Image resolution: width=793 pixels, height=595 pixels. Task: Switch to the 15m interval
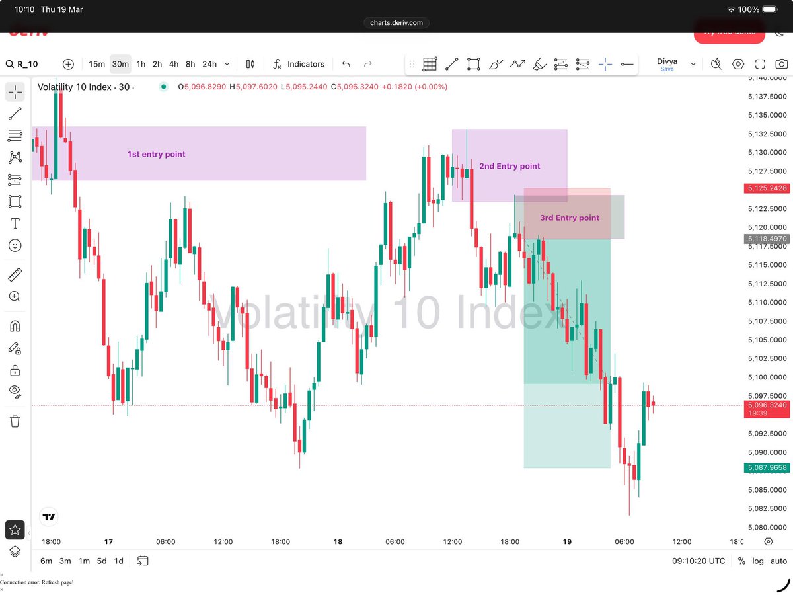point(97,64)
